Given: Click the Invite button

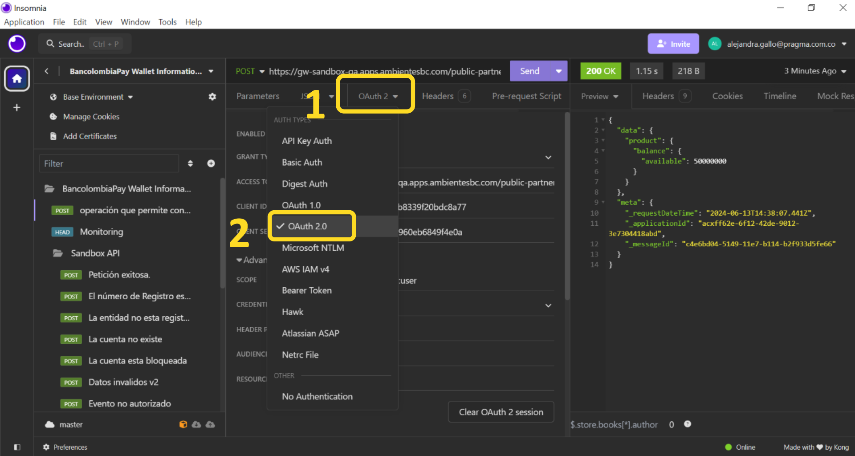Looking at the screenshot, I should click(673, 44).
